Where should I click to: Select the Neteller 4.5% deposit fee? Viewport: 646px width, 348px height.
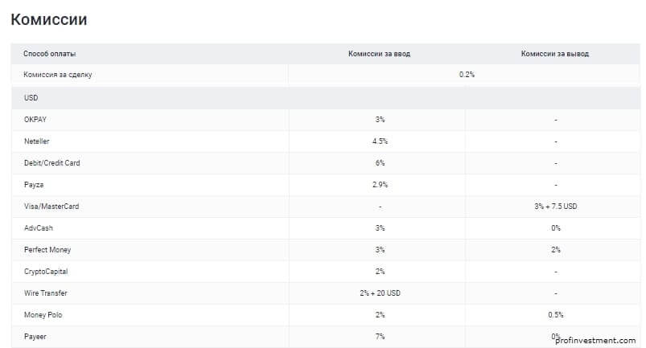point(380,141)
